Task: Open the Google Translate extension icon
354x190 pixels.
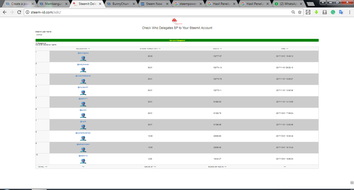Action: pos(341,12)
